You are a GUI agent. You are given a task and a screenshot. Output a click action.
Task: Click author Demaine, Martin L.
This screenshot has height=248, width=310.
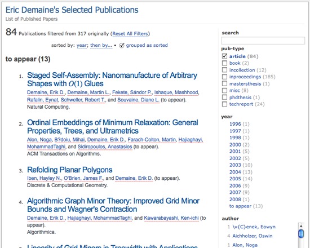pos(88,92)
